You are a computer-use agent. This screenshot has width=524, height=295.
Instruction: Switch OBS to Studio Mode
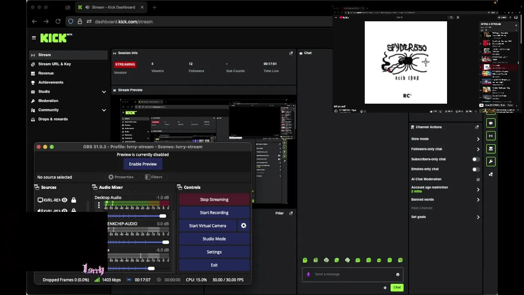point(214,239)
